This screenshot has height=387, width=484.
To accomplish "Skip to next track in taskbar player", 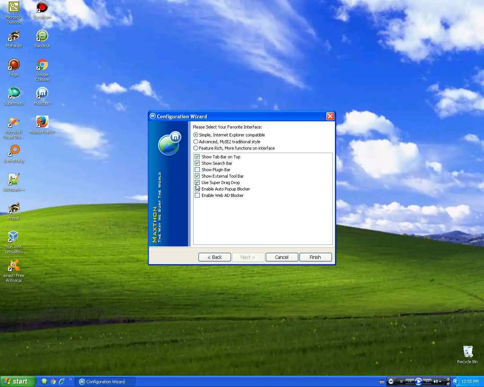I will point(427,381).
